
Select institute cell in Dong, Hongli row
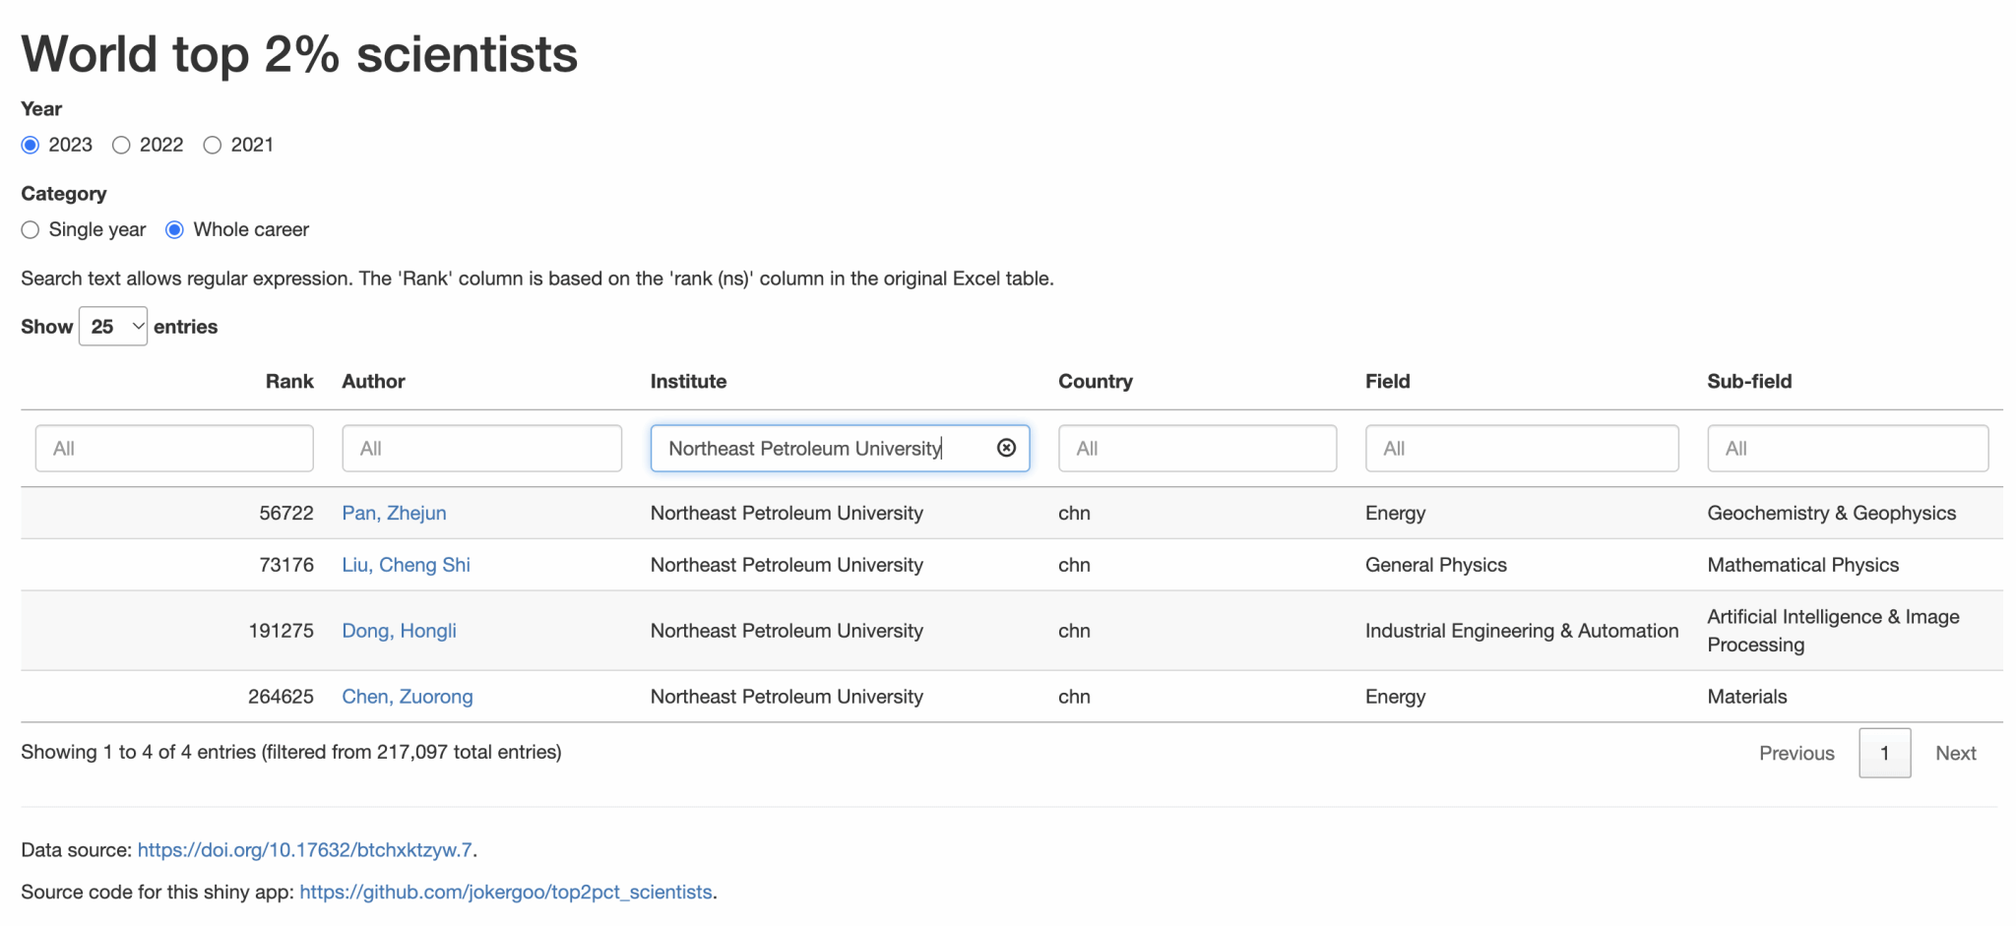[x=787, y=631]
